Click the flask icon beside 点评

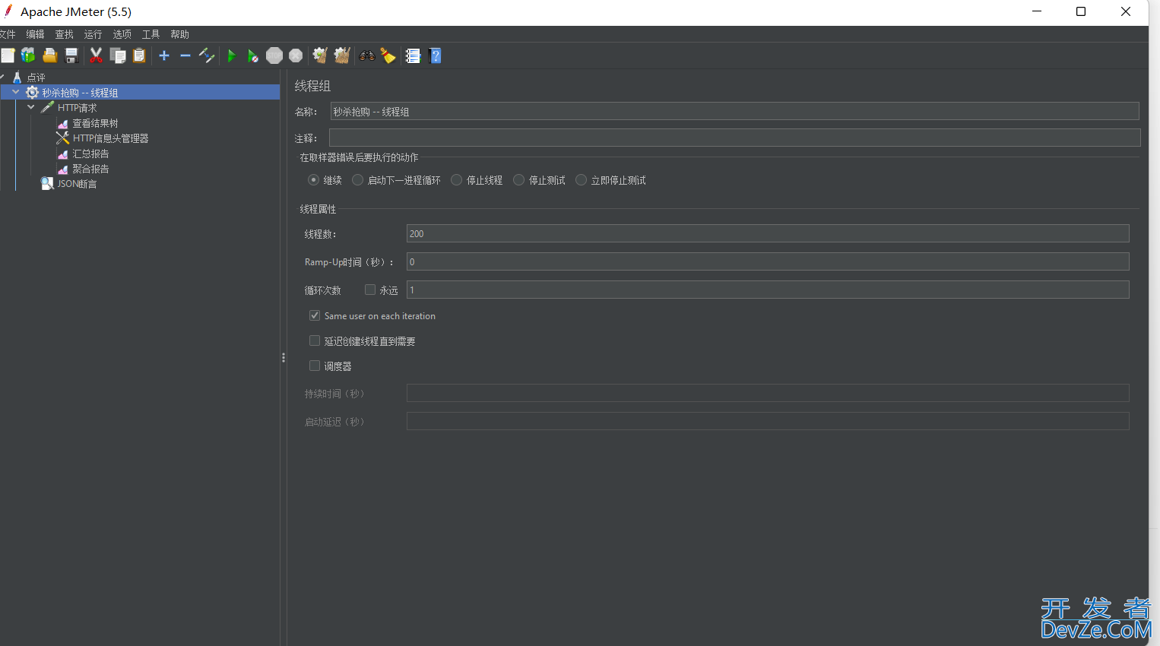(x=17, y=77)
